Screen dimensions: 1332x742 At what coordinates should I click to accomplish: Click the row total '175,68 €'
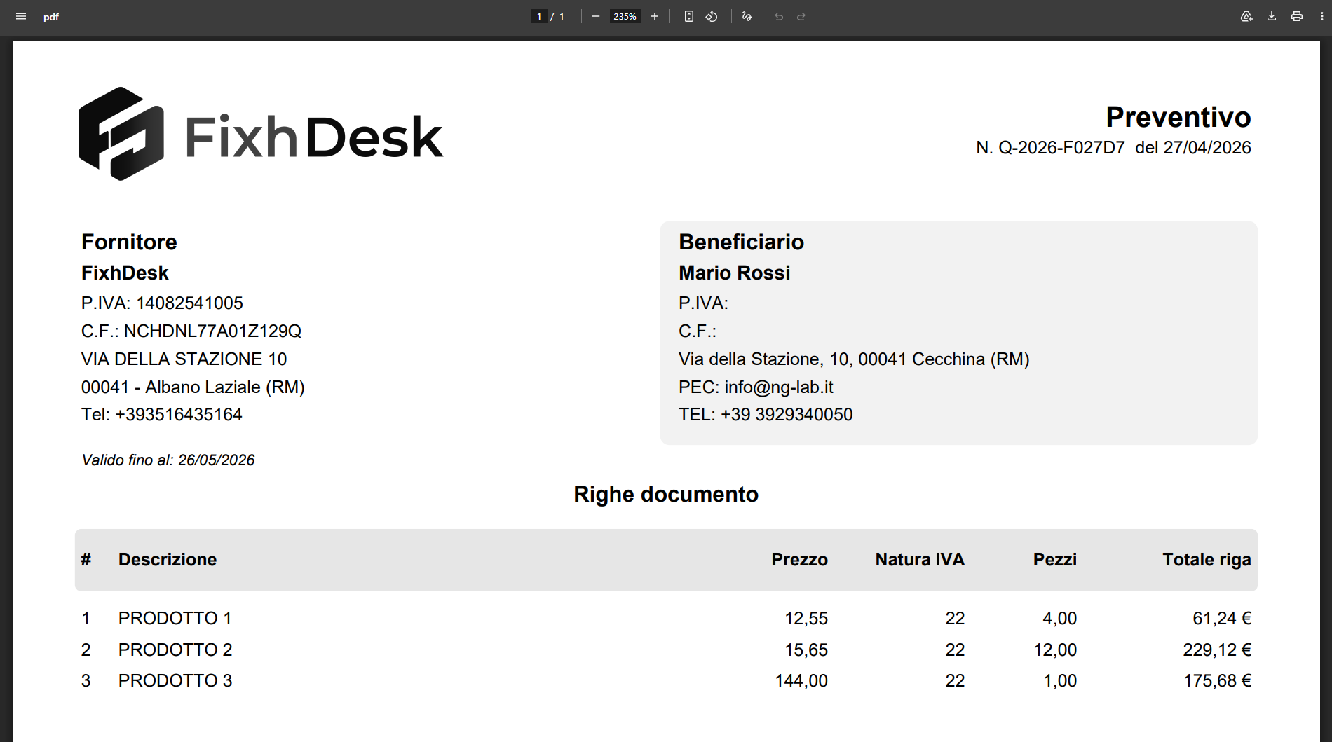pyautogui.click(x=1218, y=681)
